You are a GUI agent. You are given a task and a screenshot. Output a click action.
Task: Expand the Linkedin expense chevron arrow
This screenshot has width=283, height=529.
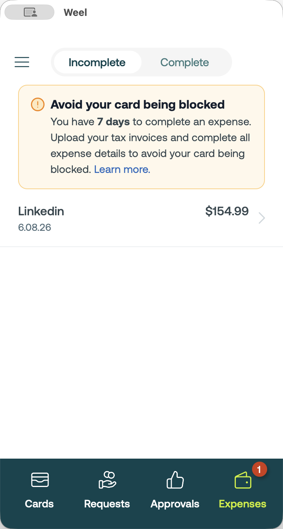coord(262,218)
